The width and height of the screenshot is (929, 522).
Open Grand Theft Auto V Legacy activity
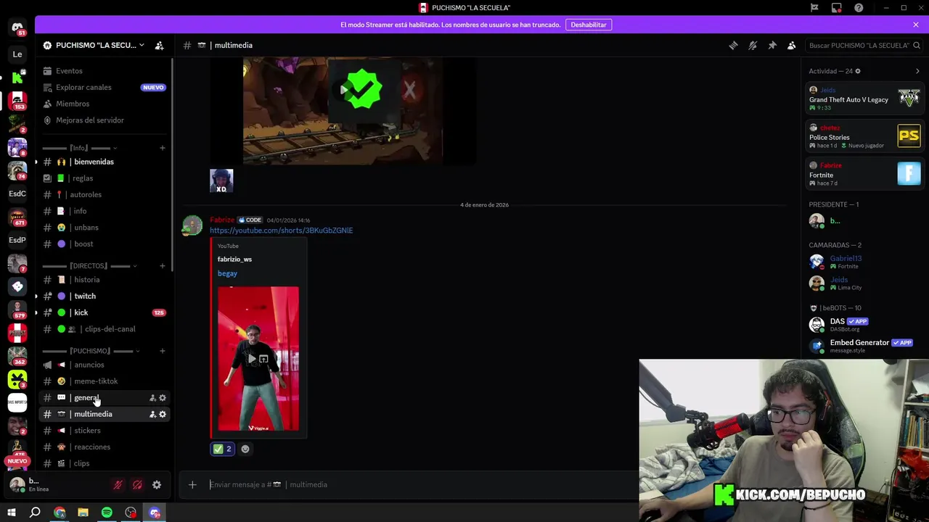point(864,99)
